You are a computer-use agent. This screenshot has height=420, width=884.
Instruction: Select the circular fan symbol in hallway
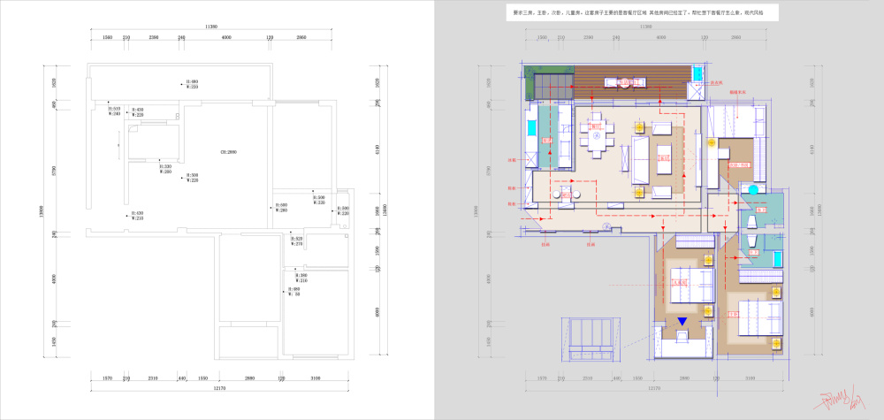pos(605,228)
